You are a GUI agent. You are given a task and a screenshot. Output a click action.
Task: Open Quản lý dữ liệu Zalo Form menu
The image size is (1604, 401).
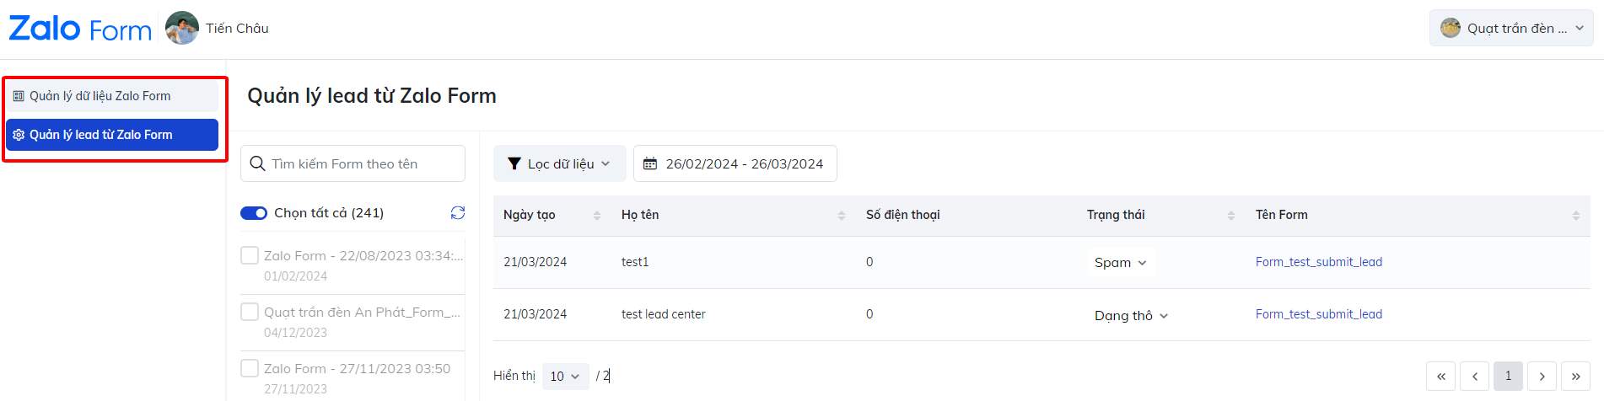coord(112,96)
